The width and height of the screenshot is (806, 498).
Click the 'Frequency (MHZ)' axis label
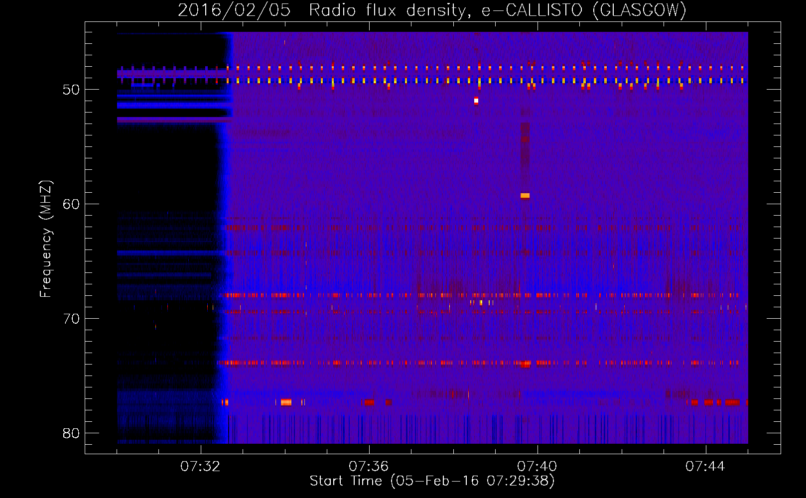45,239
